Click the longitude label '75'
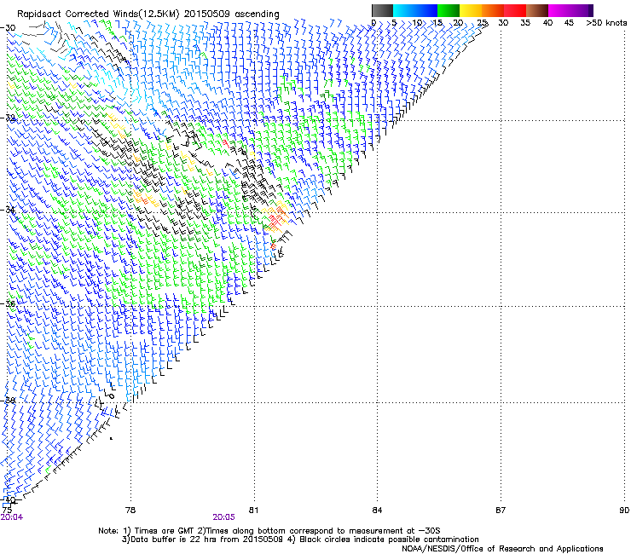This screenshot has width=631, height=554. [7, 511]
